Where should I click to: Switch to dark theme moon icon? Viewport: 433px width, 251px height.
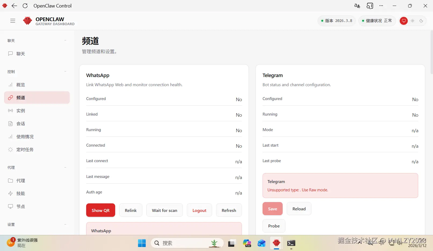[x=421, y=21]
